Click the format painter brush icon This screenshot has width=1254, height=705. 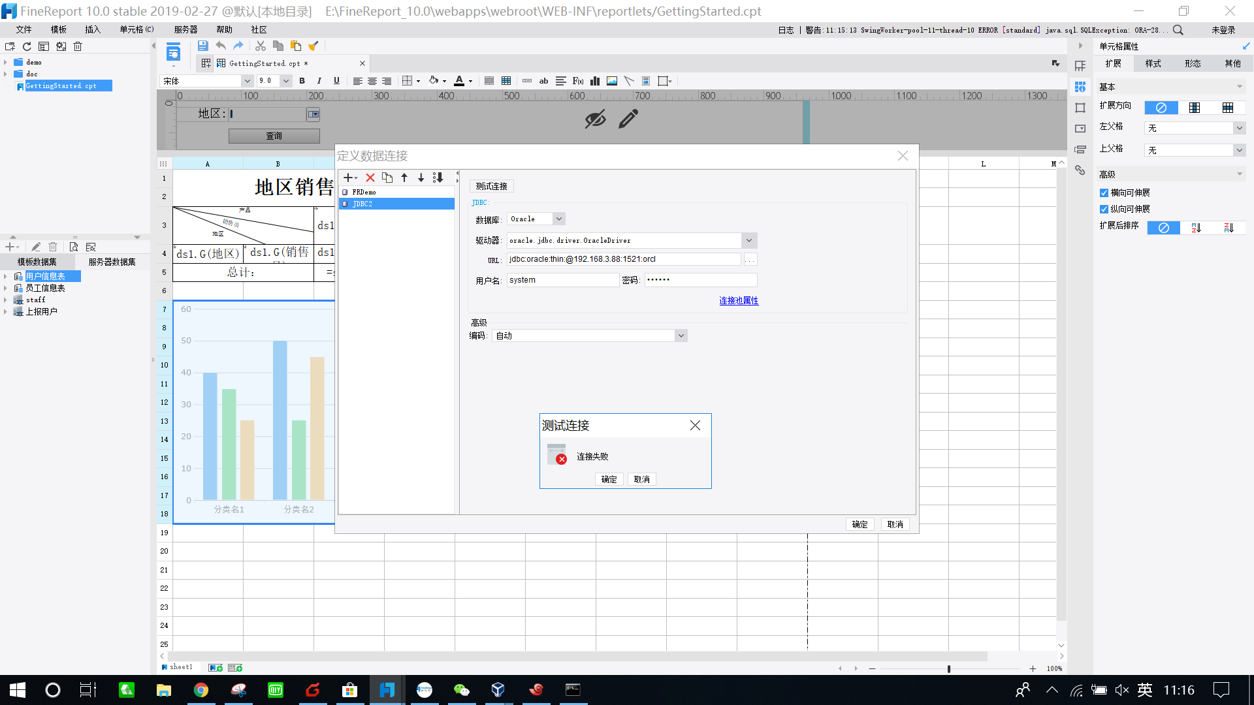pyautogui.click(x=313, y=46)
